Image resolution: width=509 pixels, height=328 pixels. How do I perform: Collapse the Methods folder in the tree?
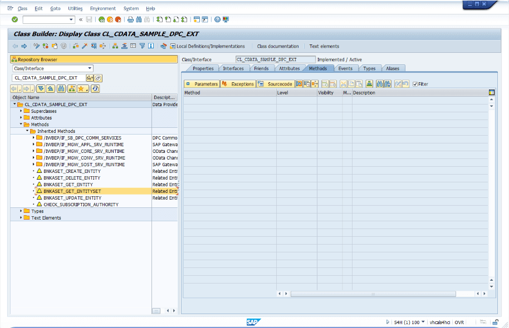[x=21, y=124]
